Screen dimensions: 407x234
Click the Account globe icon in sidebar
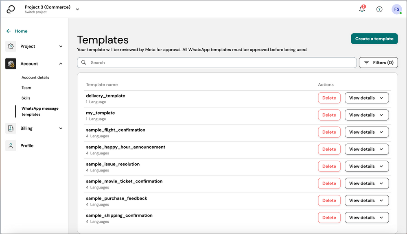[11, 64]
